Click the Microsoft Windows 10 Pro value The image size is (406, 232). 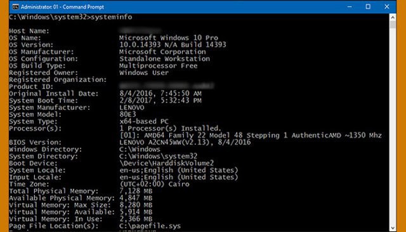pyautogui.click(x=169, y=38)
